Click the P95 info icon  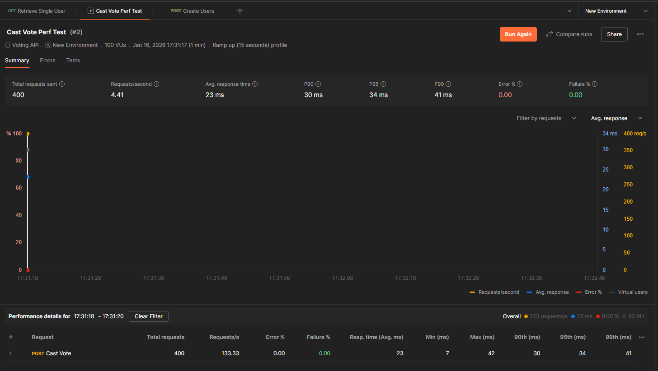tap(383, 84)
